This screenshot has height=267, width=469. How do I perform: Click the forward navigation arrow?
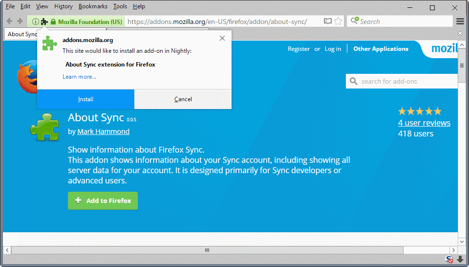coord(20,21)
